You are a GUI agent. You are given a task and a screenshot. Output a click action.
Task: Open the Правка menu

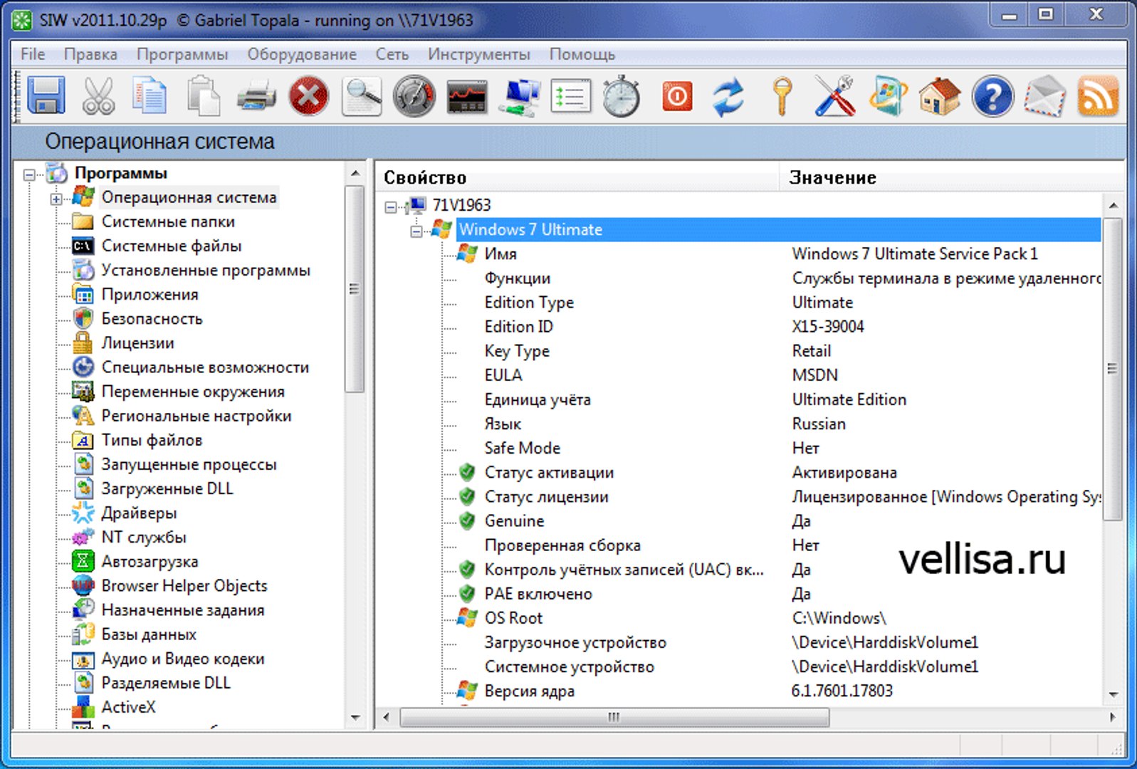(90, 54)
